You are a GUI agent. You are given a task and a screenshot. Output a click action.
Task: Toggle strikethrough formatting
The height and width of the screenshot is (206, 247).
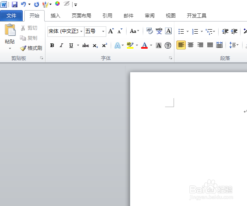pos(86,45)
